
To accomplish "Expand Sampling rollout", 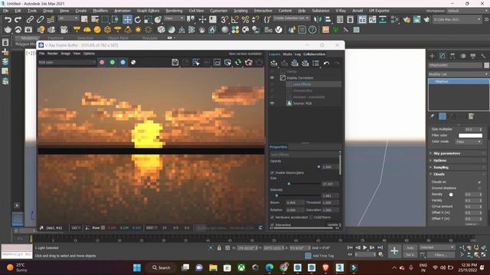I will tap(441, 167).
